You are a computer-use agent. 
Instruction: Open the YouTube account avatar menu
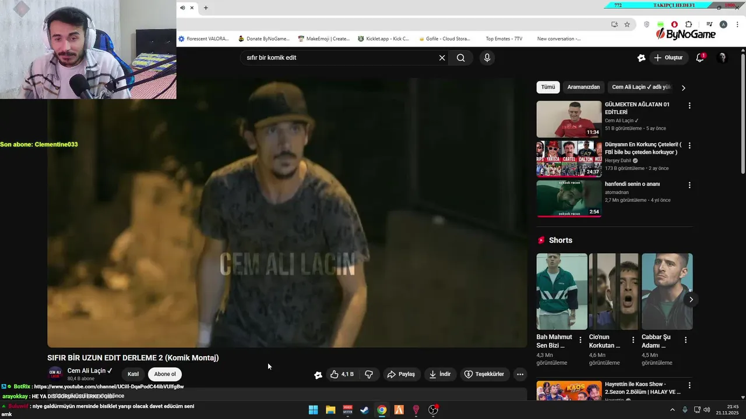tap(722, 58)
